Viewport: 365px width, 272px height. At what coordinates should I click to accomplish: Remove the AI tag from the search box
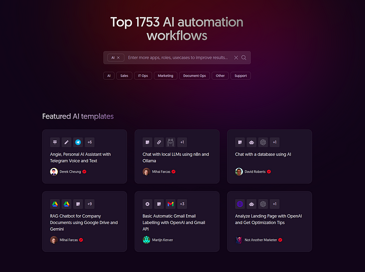point(118,57)
